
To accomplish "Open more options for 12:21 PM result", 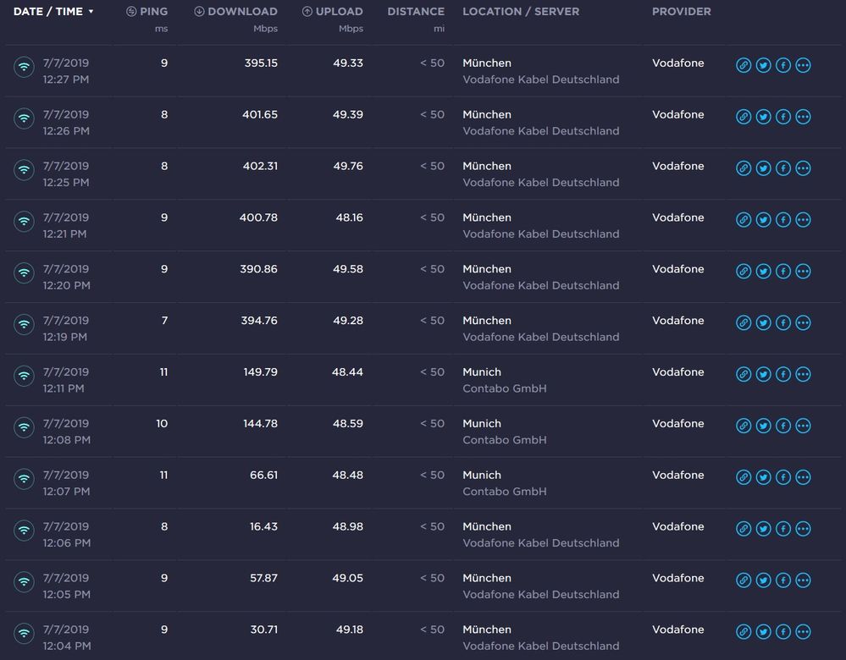I will pos(803,220).
